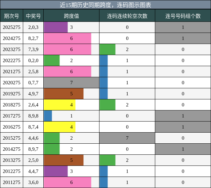This screenshot has width=211, height=188.
Task: Click the pink span bar in row 2023275
Action: 68,49
